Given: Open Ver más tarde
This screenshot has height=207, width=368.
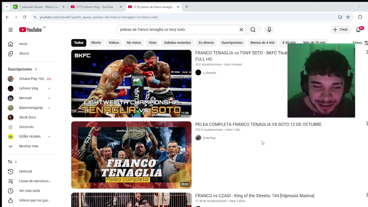Looking at the screenshot, I should pos(30,191).
